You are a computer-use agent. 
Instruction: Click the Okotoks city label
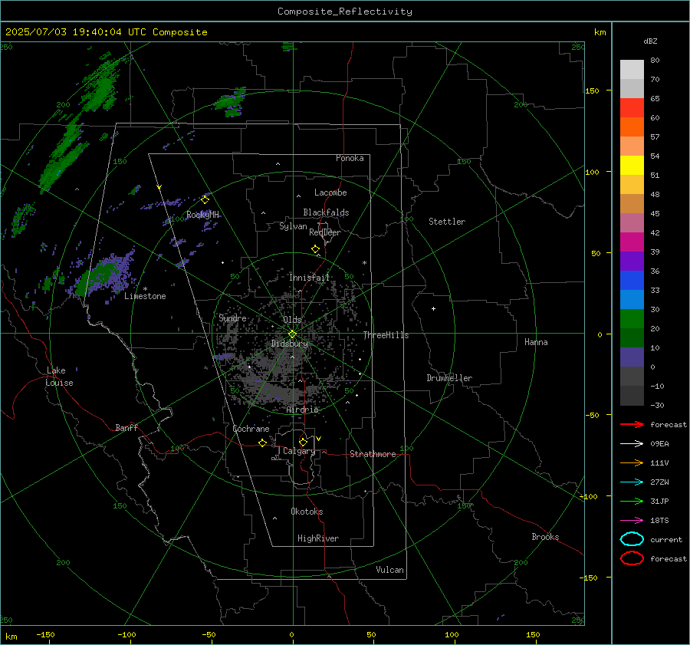click(x=307, y=511)
